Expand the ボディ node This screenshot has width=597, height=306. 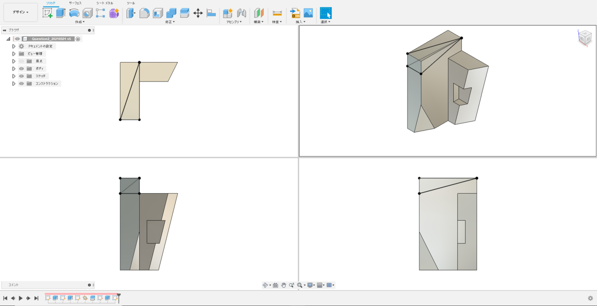[x=14, y=69]
